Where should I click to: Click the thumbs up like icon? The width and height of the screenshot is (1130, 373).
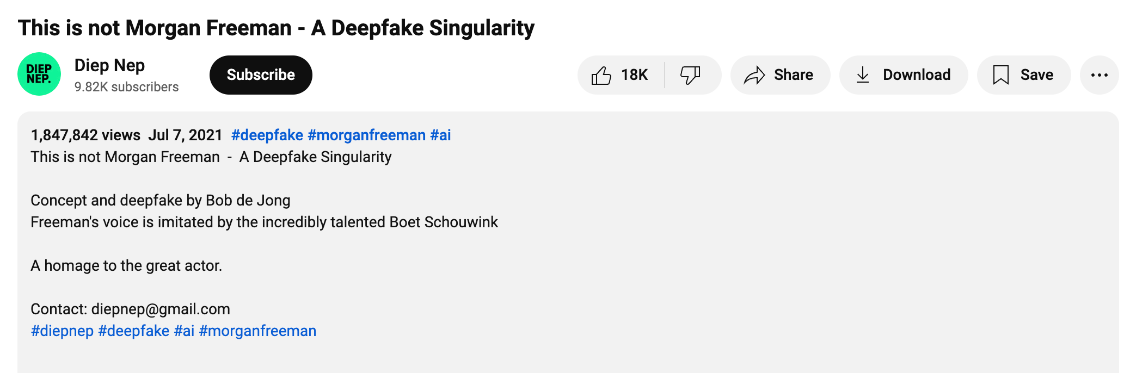tap(602, 75)
